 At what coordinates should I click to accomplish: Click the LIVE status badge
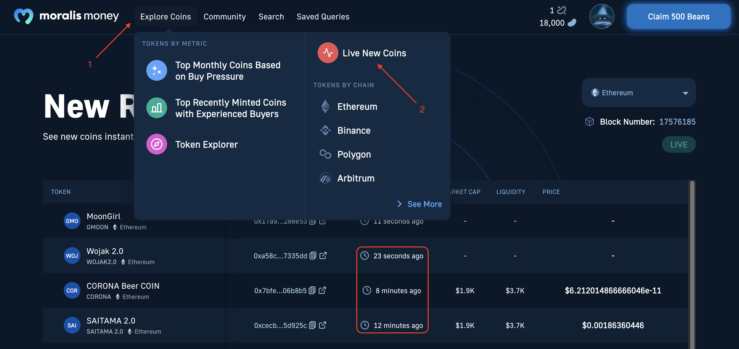point(679,144)
